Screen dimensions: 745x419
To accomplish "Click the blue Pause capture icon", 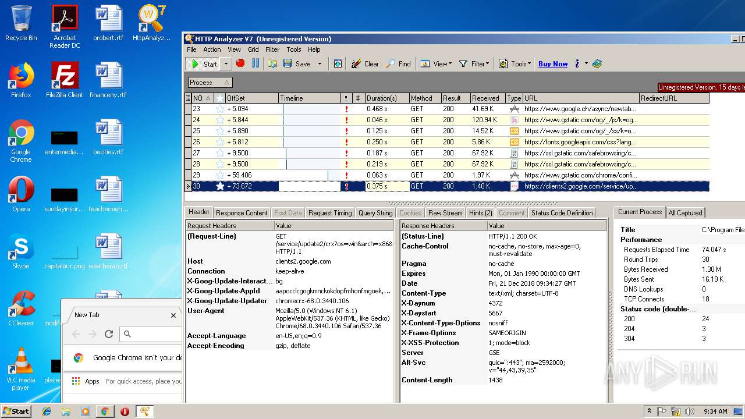I will [255, 63].
